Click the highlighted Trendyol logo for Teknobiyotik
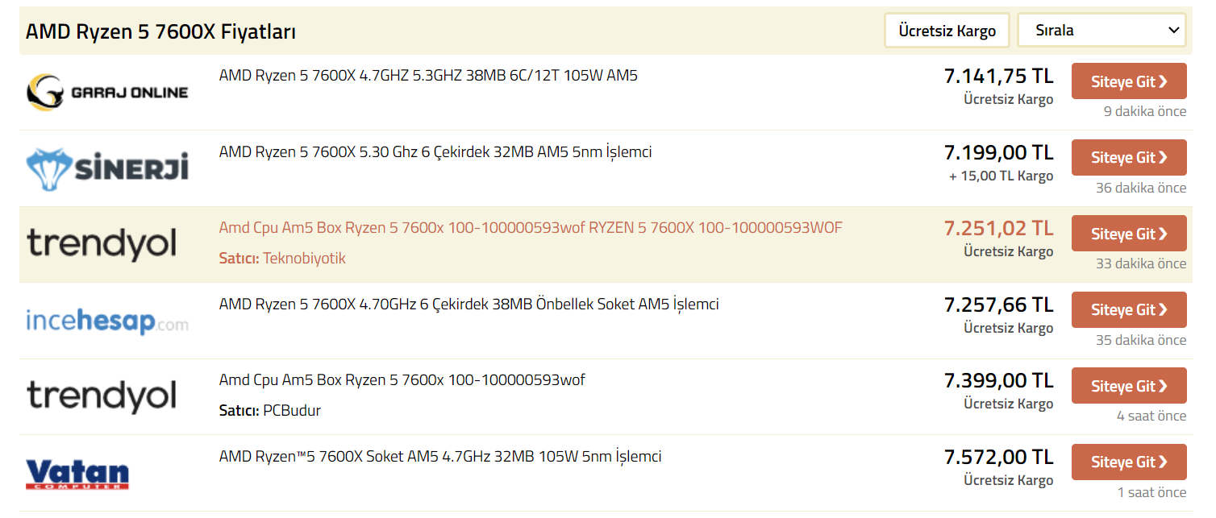This screenshot has height=518, width=1216. coord(102,244)
